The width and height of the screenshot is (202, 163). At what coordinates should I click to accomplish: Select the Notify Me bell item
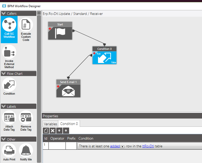point(26,152)
